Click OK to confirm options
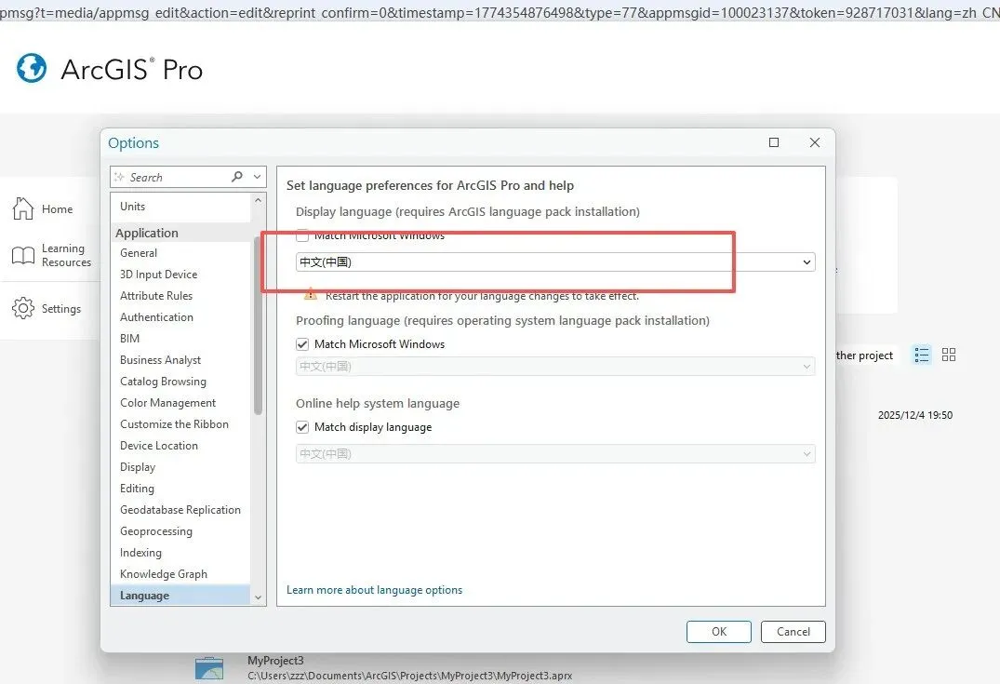Screen dimensions: 1000x684 [719, 632]
